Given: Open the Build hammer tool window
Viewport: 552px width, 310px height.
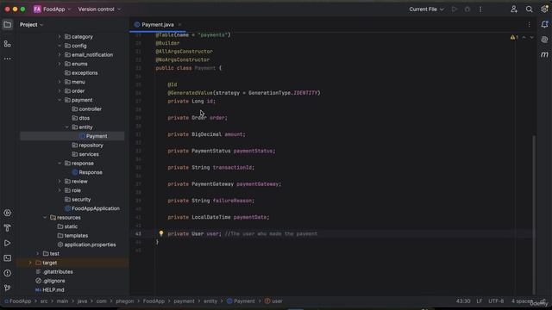Looking at the screenshot, I should tap(8, 227).
